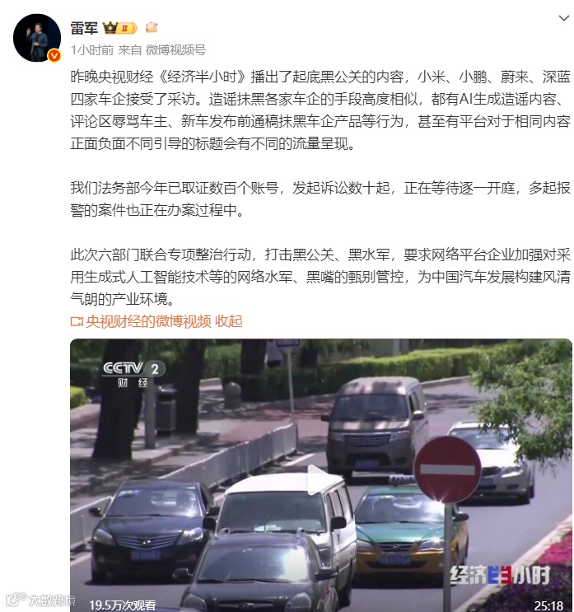The width and height of the screenshot is (574, 612).
Task: Open Lei Jun's profile avatar
Action: (37, 37)
